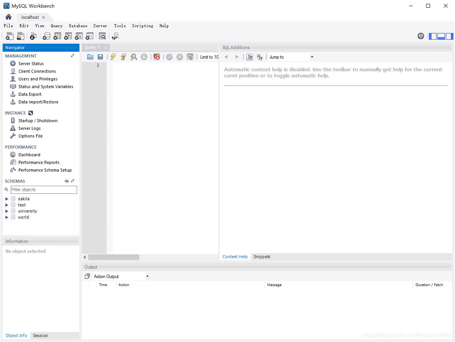455x342 pixels.
Task: Open Data Export
Action: pos(30,94)
